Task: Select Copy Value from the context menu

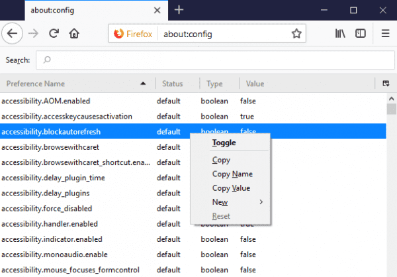Action: 231,188
